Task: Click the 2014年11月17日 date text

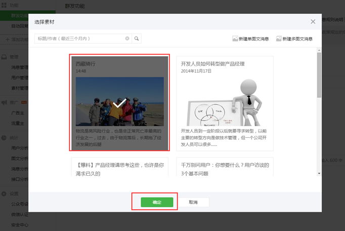Action: [x=196, y=71]
